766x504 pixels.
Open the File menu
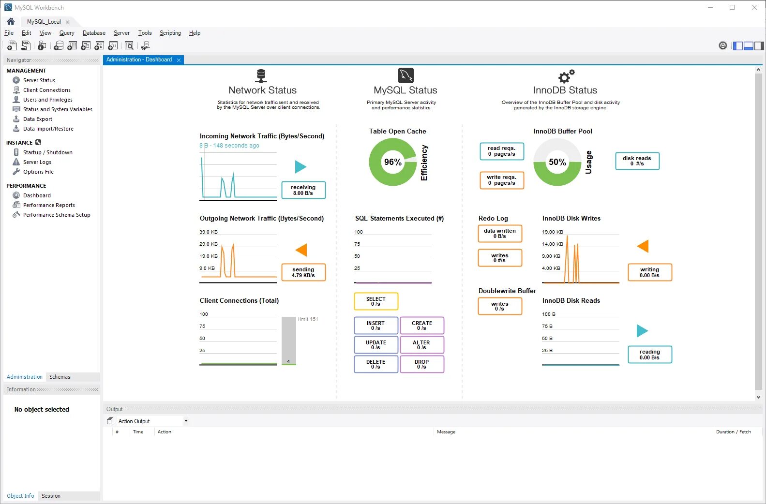pyautogui.click(x=9, y=33)
